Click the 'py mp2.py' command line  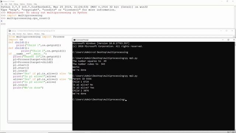105,76
